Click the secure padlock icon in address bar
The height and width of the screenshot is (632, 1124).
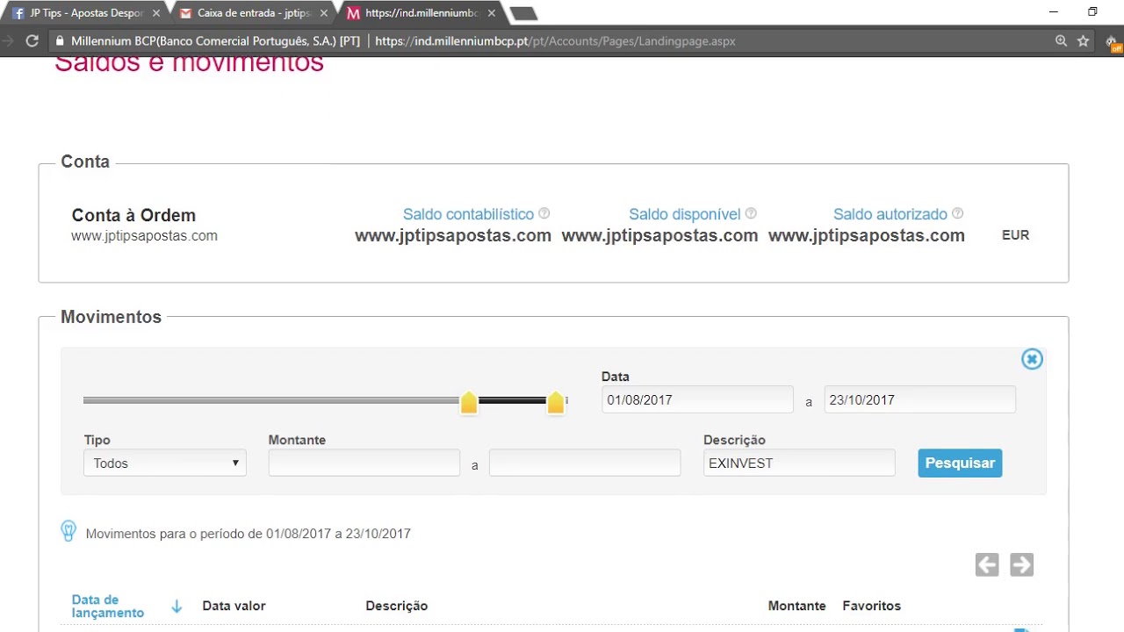(x=60, y=41)
